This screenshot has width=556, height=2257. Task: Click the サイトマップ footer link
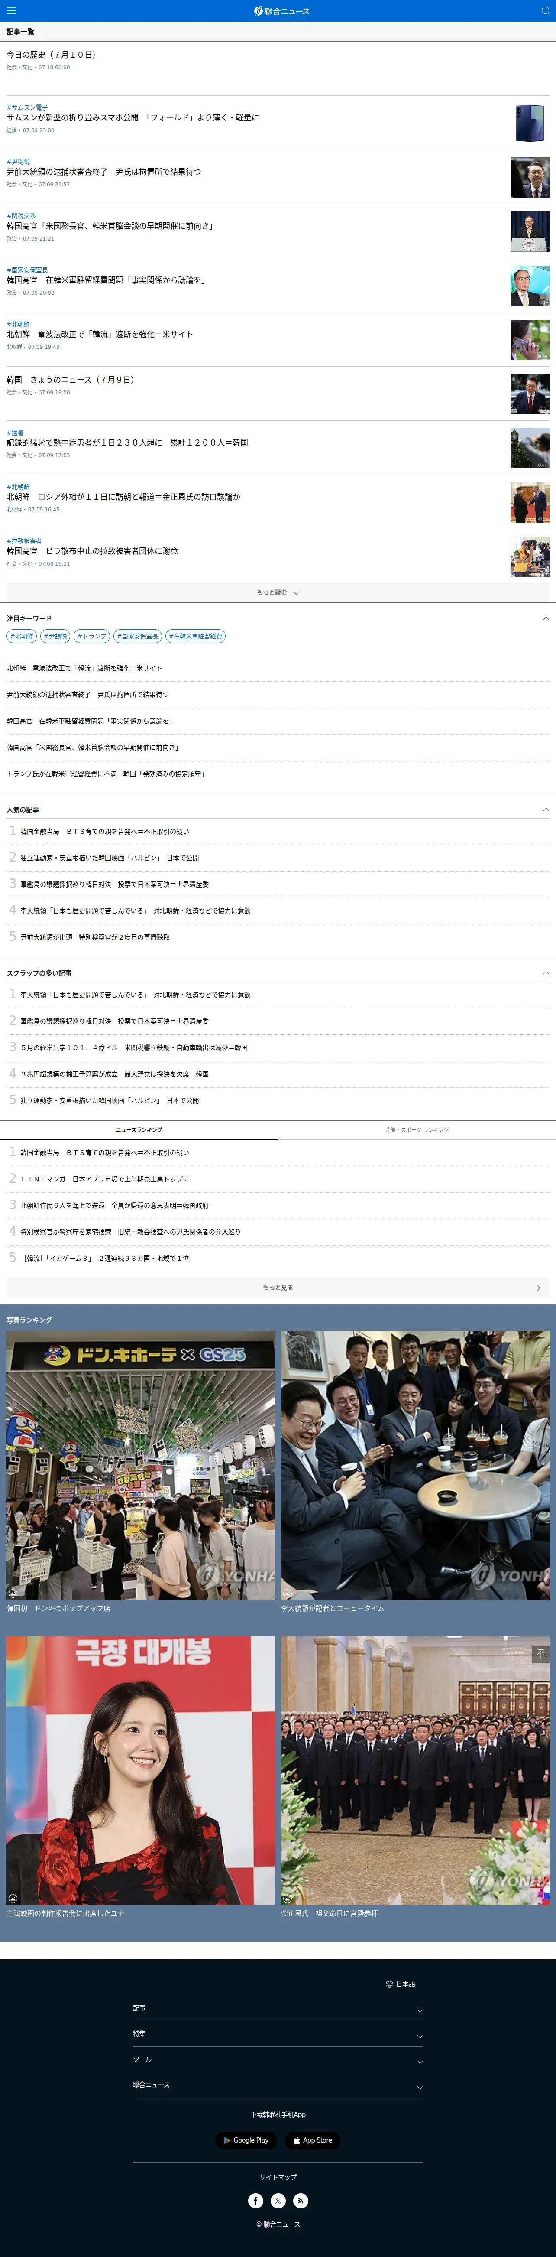(x=278, y=2176)
